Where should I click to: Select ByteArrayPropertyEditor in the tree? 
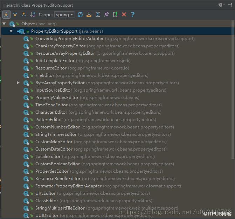(60, 83)
